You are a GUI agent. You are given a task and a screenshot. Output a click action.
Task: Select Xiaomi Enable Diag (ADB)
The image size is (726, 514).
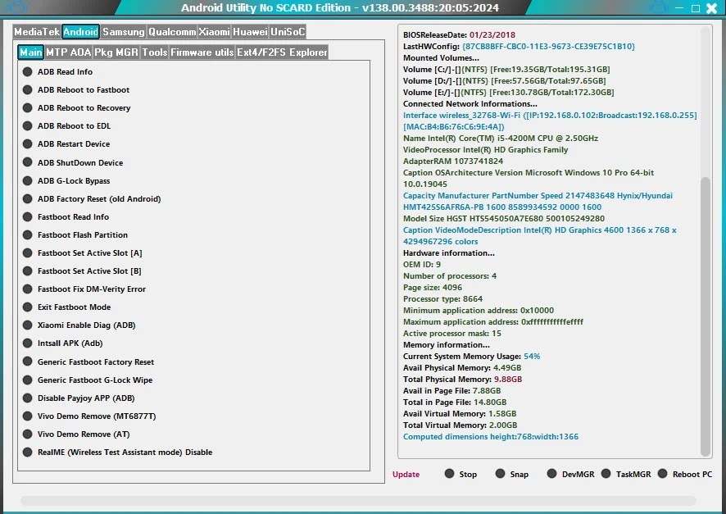click(x=28, y=325)
